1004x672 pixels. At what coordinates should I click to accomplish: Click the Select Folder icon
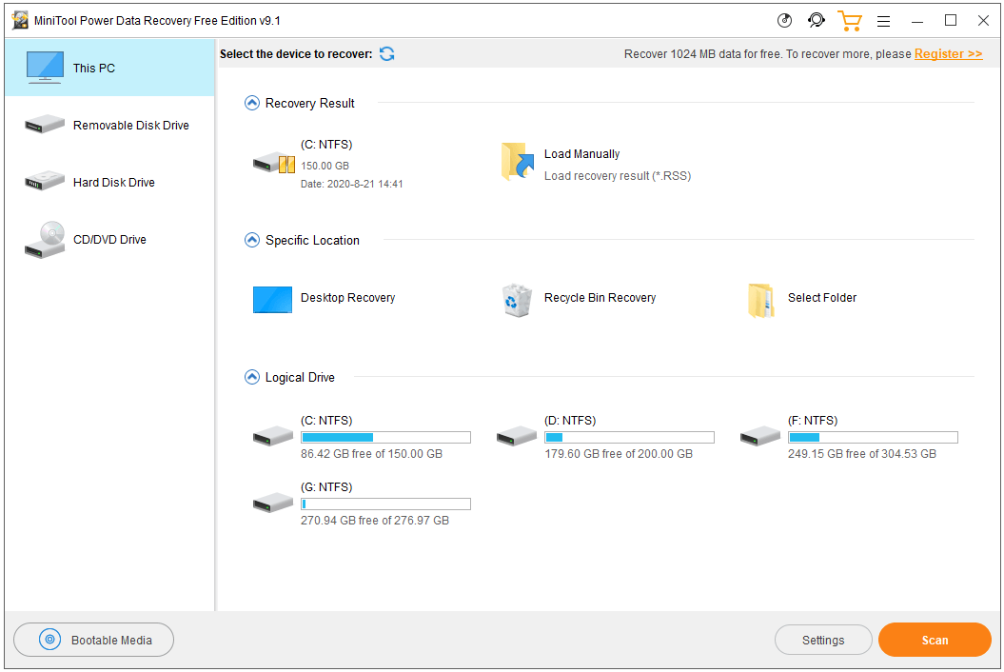[x=760, y=298]
